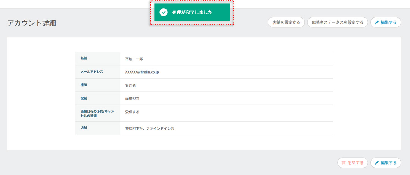The height and width of the screenshot is (175, 410).
Task: Select the name value 不破 一郎
Action: click(134, 59)
